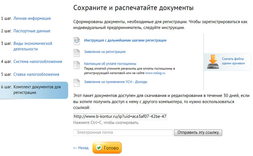The width and height of the screenshot is (253, 156).
Task: Click the green checkmark on Готово button
Action: (98, 148)
